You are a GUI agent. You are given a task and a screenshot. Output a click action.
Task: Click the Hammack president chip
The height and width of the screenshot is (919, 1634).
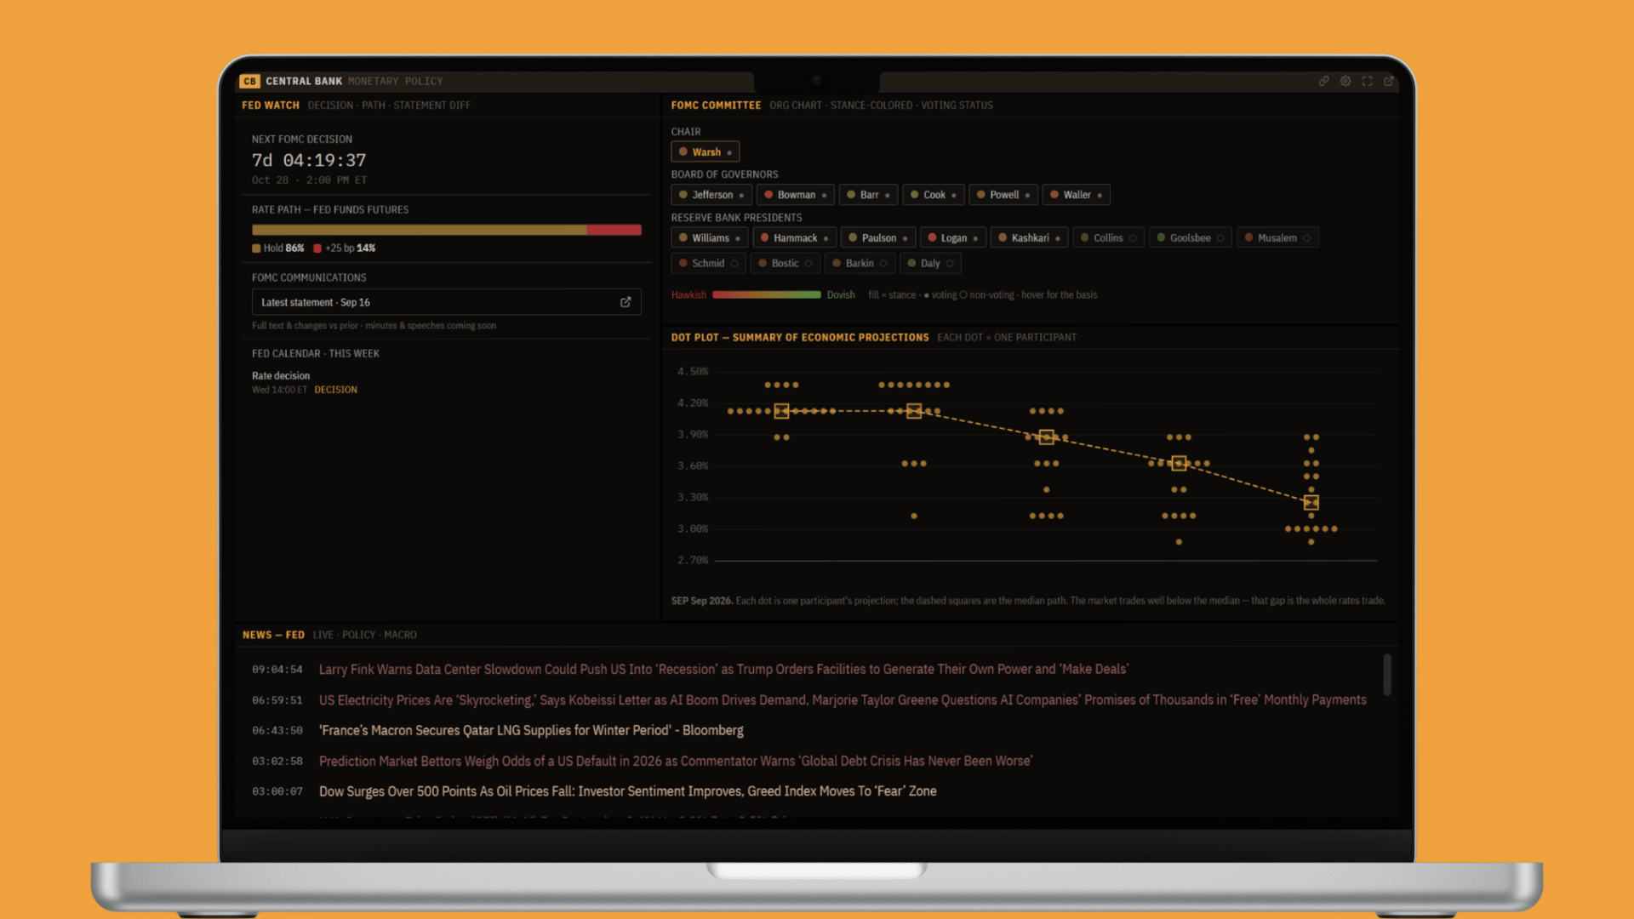(x=794, y=238)
